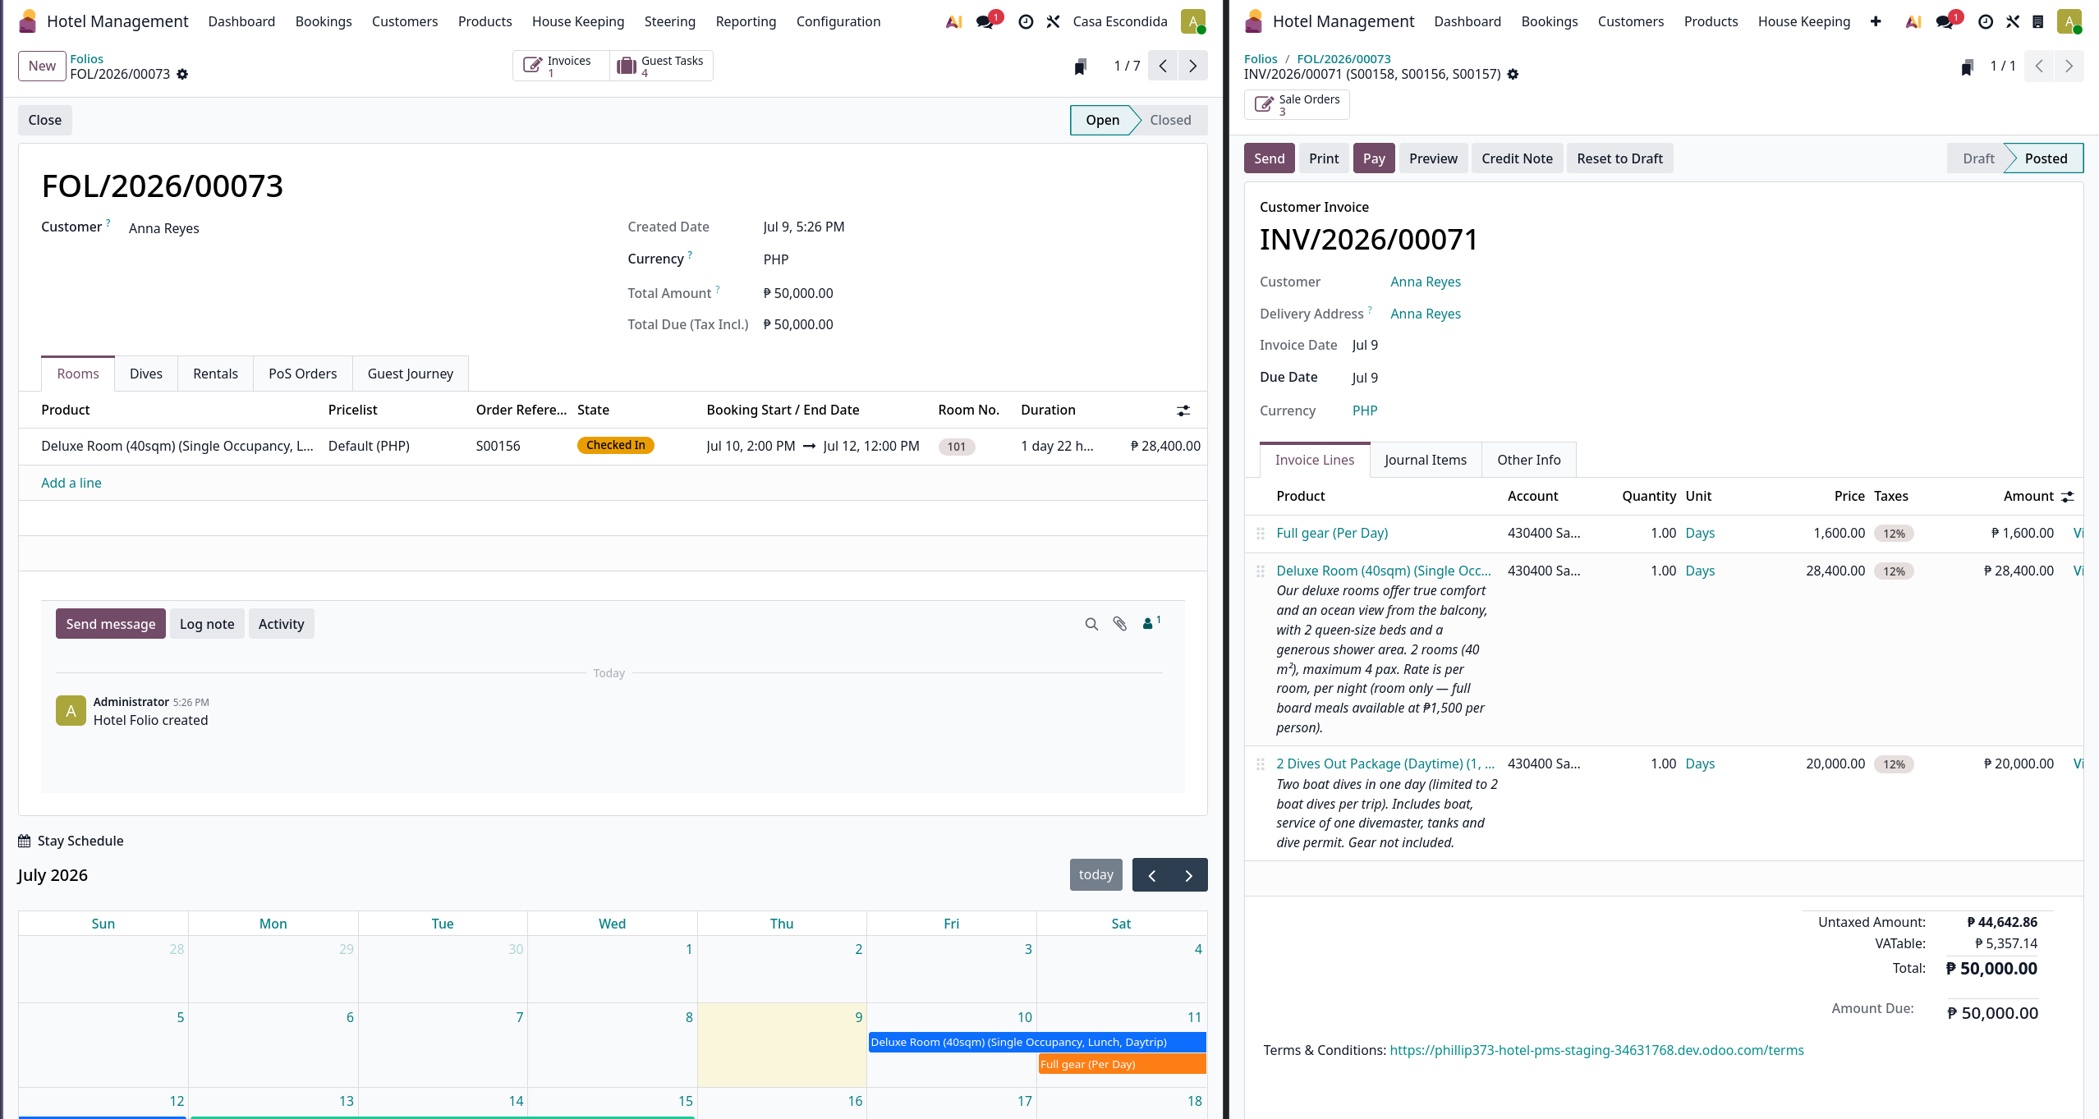The height and width of the screenshot is (1119, 2099).
Task: Open messages chat icon in right window
Action: (x=1945, y=22)
